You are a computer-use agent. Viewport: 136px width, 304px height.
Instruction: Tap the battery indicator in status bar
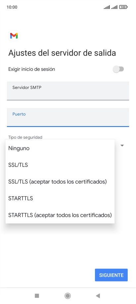point(123,7)
